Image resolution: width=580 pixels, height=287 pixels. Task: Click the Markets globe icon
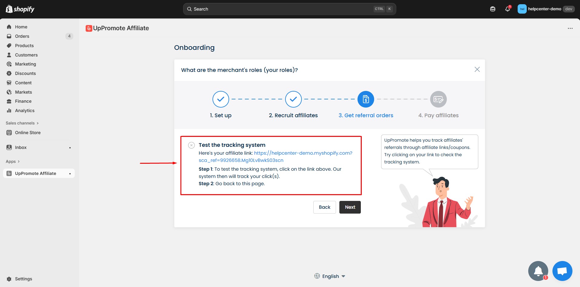9,92
